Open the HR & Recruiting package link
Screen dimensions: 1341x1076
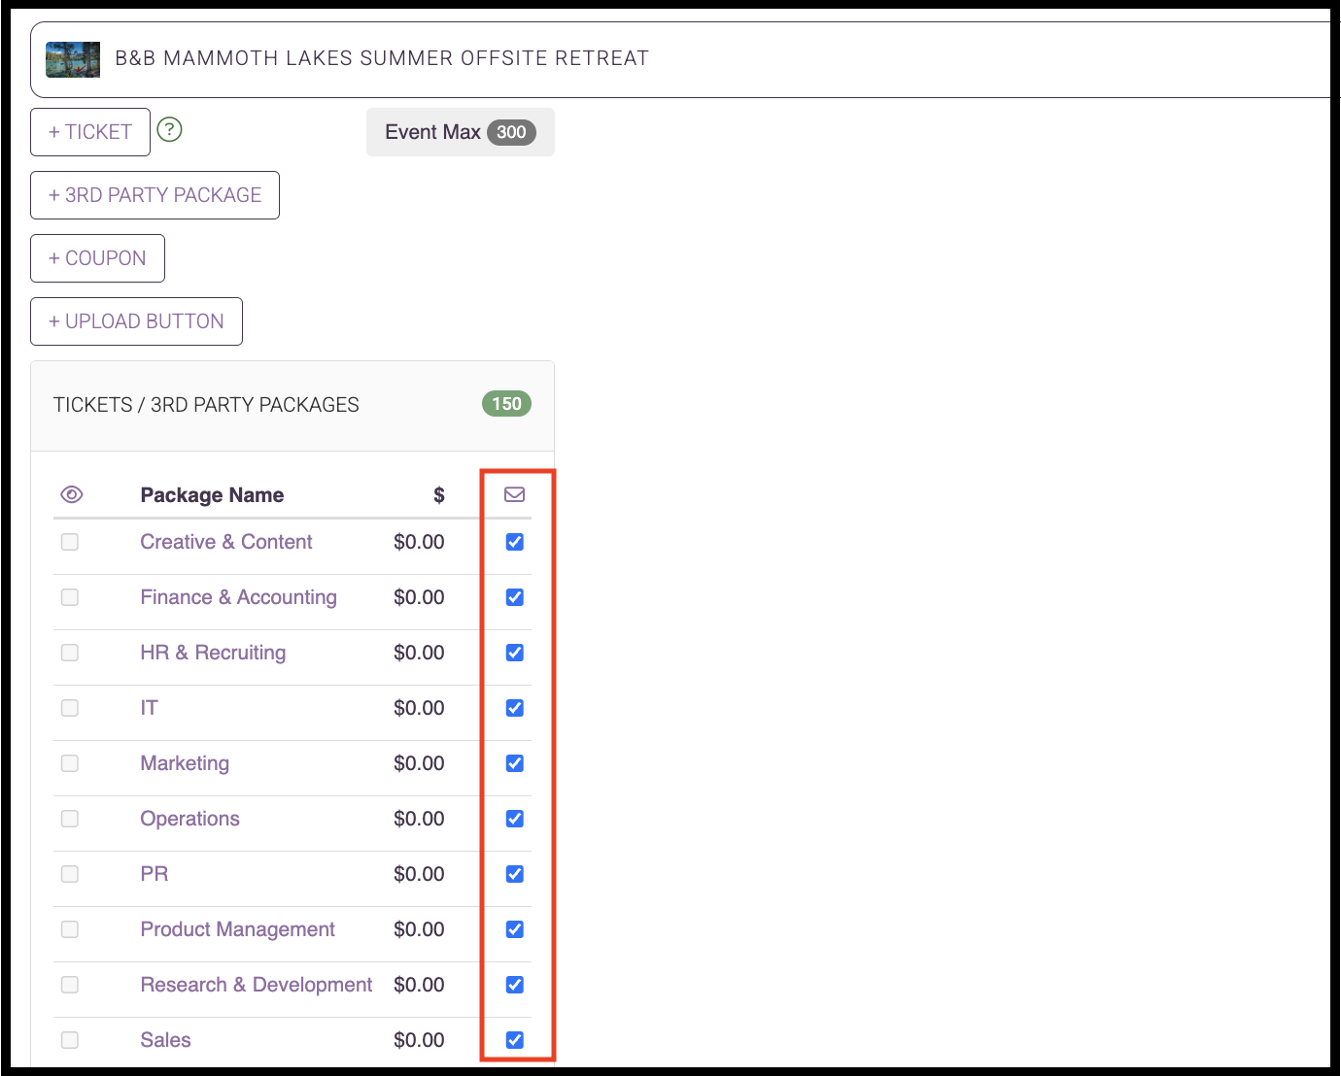(x=213, y=653)
